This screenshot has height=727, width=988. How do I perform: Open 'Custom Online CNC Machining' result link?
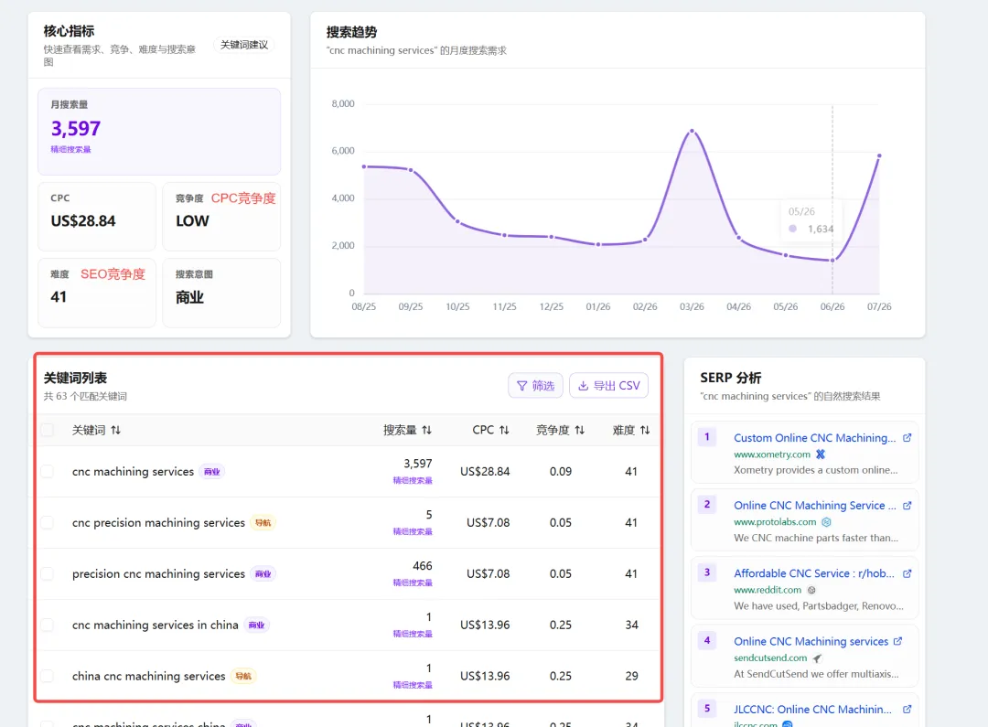814,438
